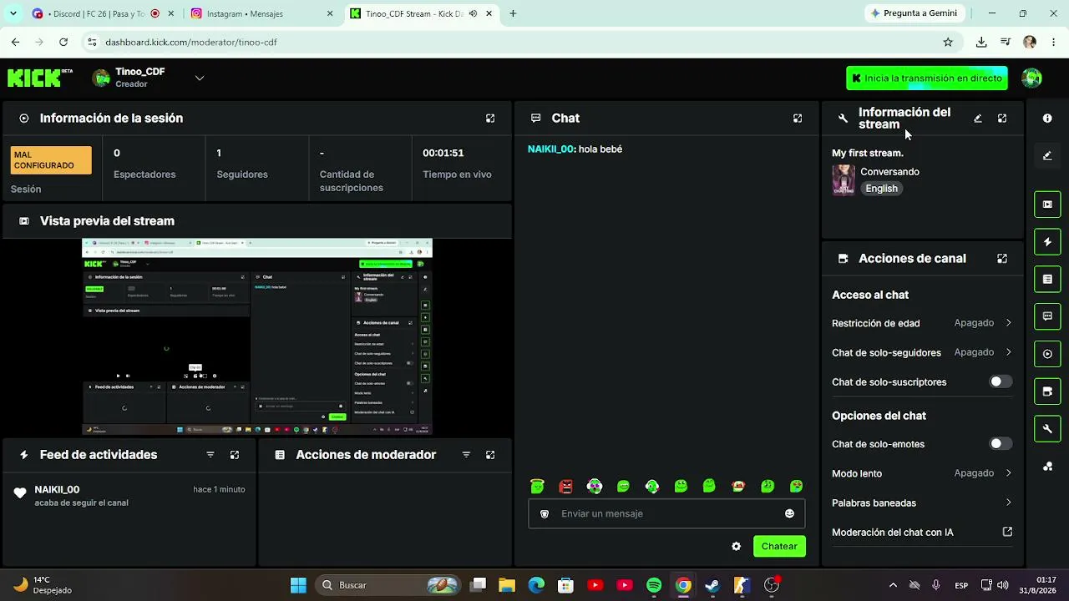The width and height of the screenshot is (1069, 601).
Task: Toggle the channel actions sidebar icon
Action: (x=1047, y=391)
